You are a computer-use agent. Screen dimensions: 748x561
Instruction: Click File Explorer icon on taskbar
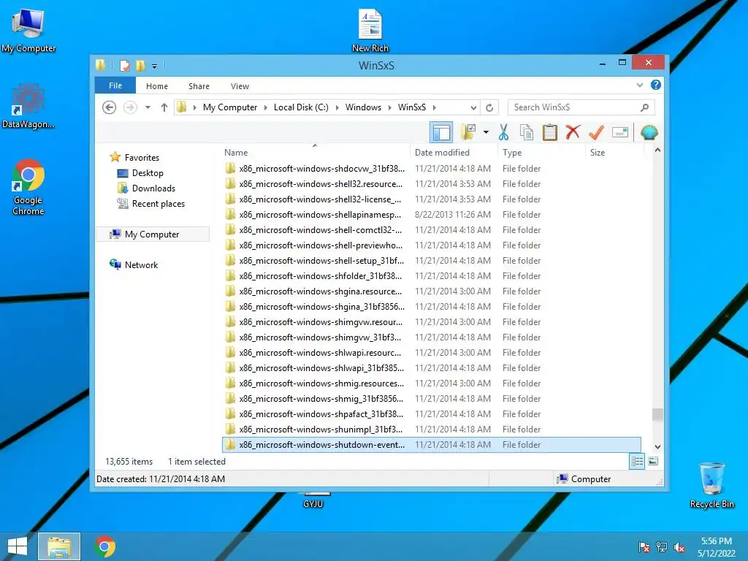59,546
